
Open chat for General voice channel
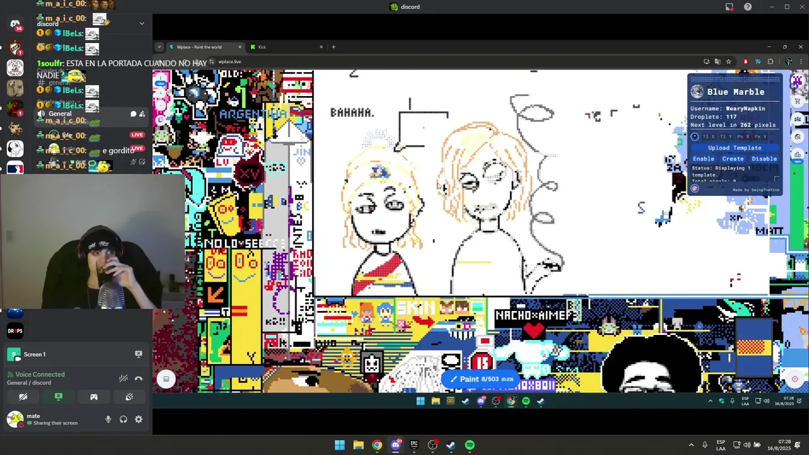coord(133,114)
